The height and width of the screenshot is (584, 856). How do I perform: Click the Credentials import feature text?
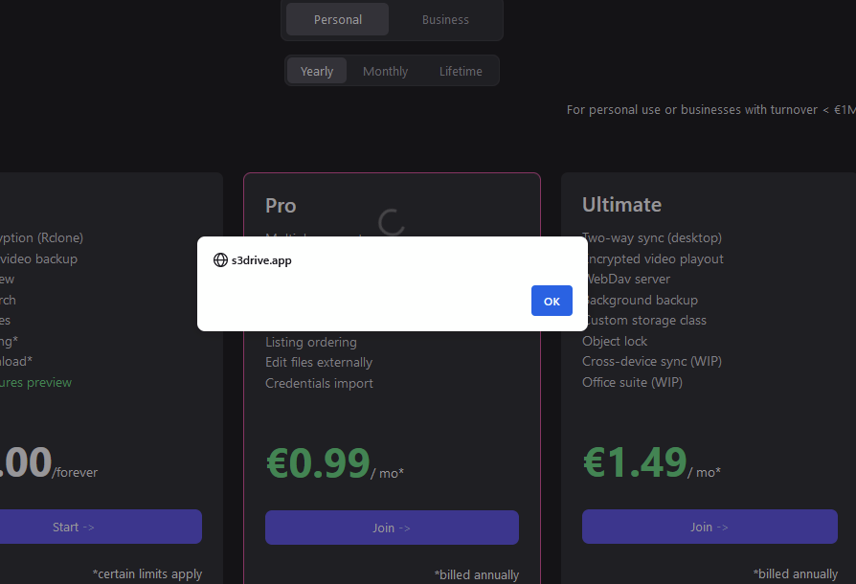320,383
